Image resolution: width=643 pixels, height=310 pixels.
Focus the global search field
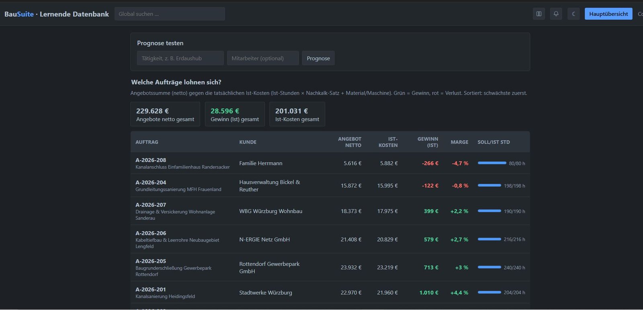[x=170, y=14]
